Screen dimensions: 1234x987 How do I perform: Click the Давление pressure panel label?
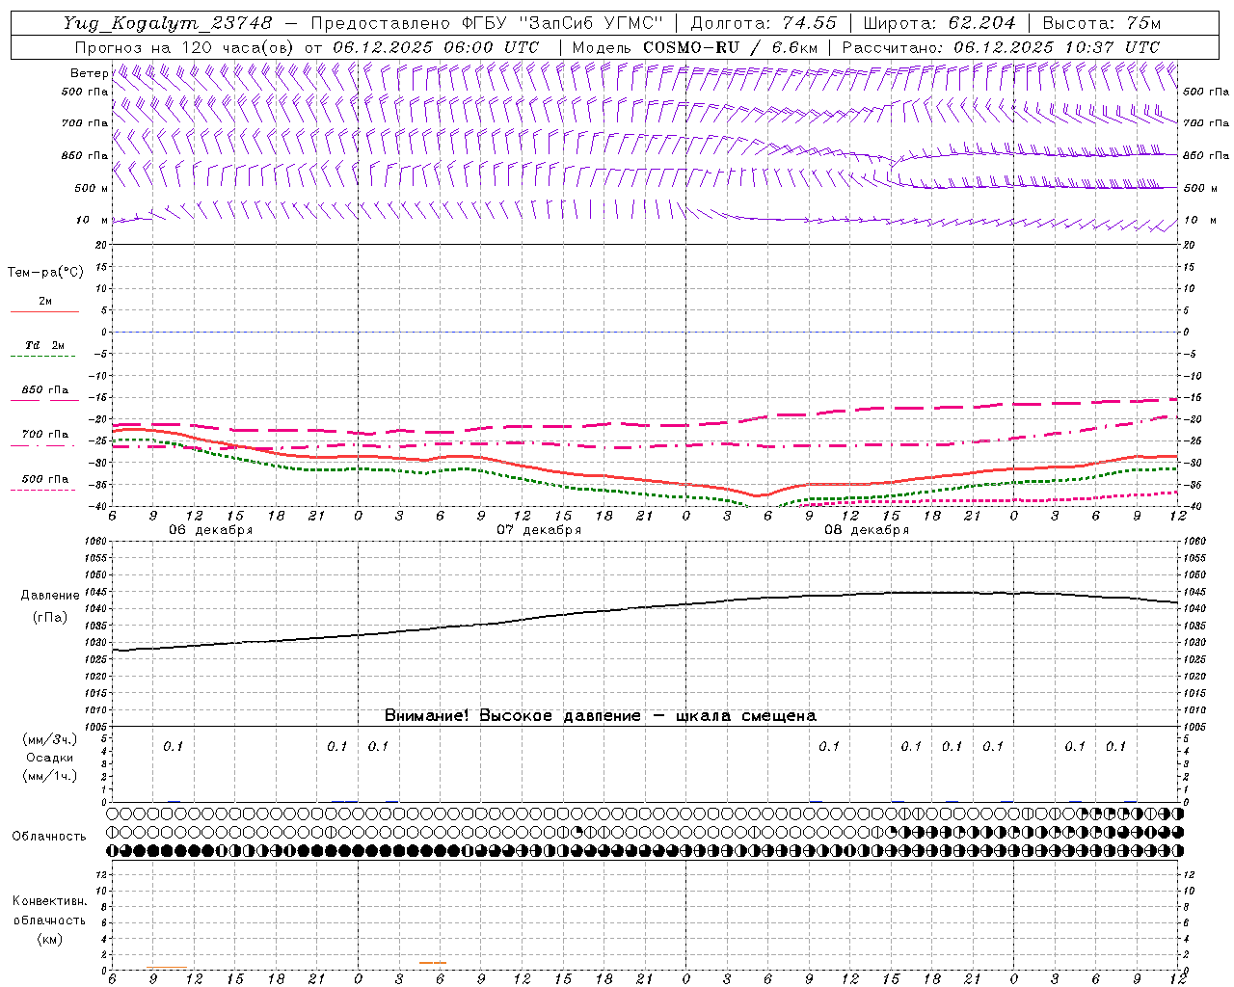tap(50, 596)
